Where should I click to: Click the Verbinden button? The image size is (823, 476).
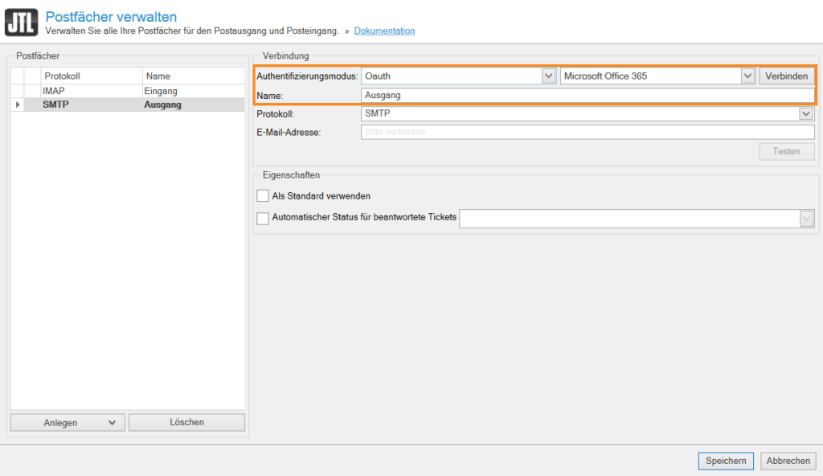point(786,76)
